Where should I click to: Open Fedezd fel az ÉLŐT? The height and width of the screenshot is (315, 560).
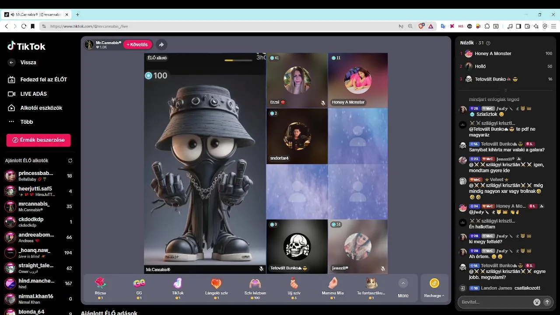[38, 80]
